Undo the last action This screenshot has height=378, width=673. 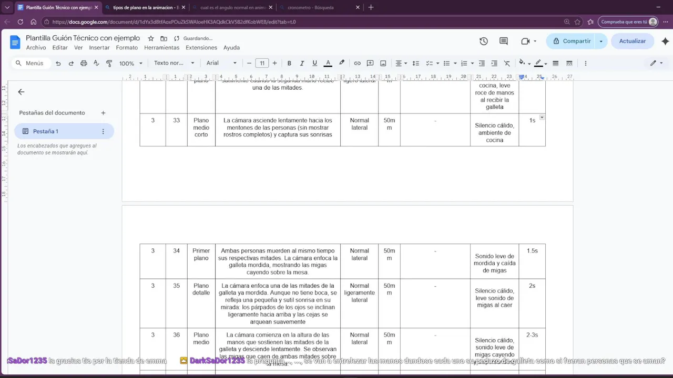[x=58, y=63]
